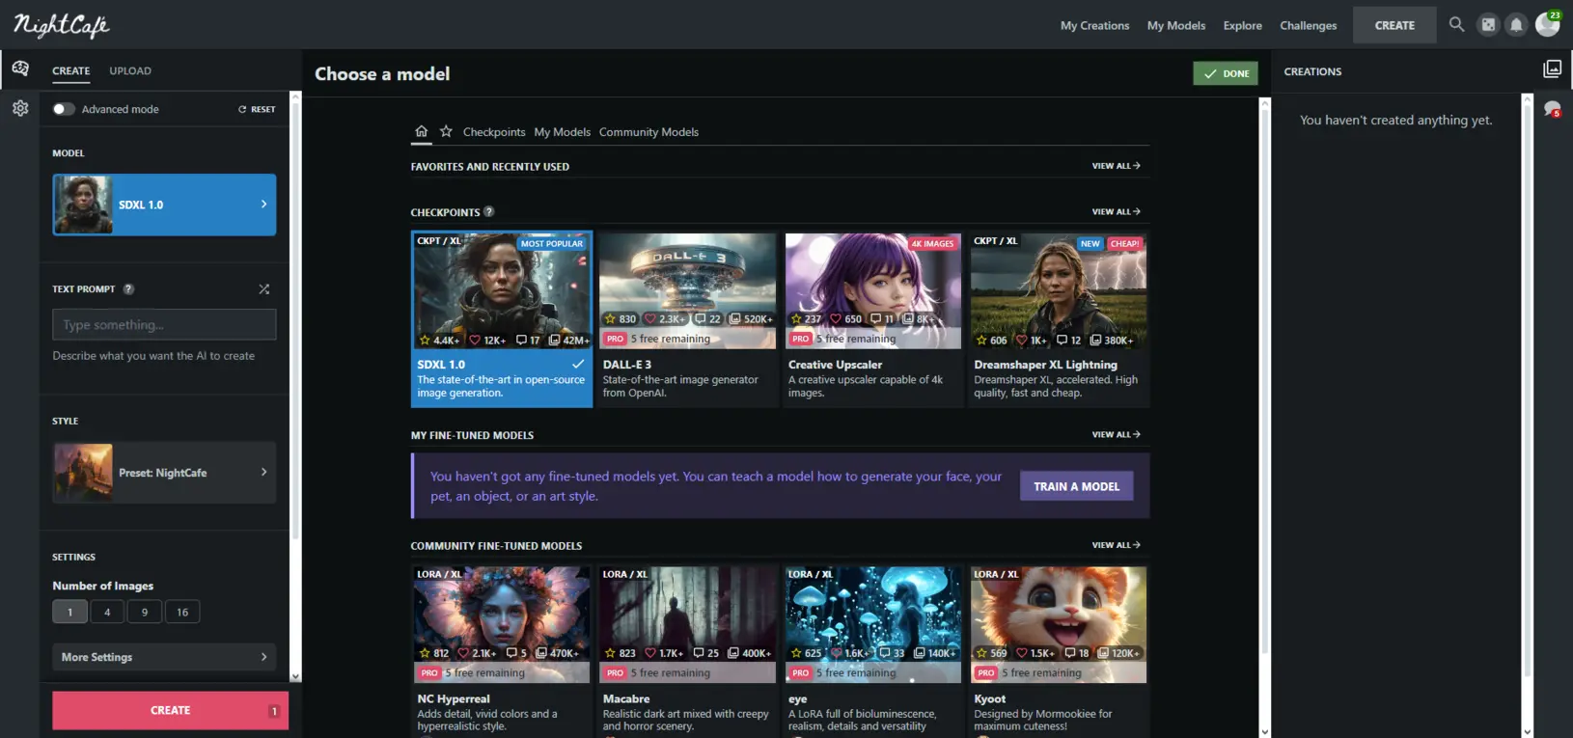
Task: Click the green DONE button
Action: (1226, 73)
